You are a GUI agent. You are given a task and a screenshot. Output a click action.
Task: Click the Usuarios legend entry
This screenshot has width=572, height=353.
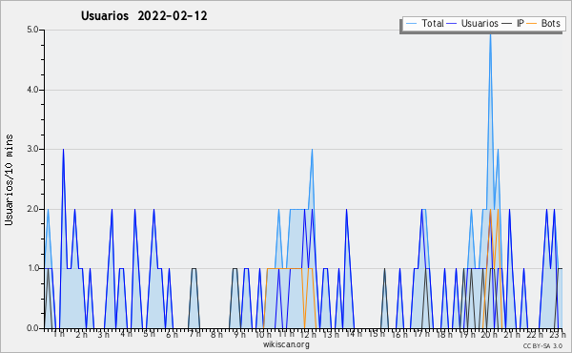click(x=473, y=23)
